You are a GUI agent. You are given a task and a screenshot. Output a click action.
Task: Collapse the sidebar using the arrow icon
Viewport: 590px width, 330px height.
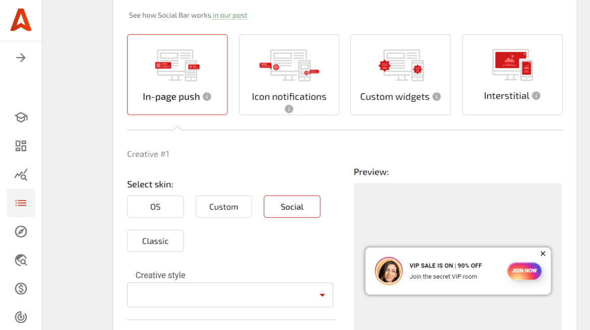click(x=21, y=57)
